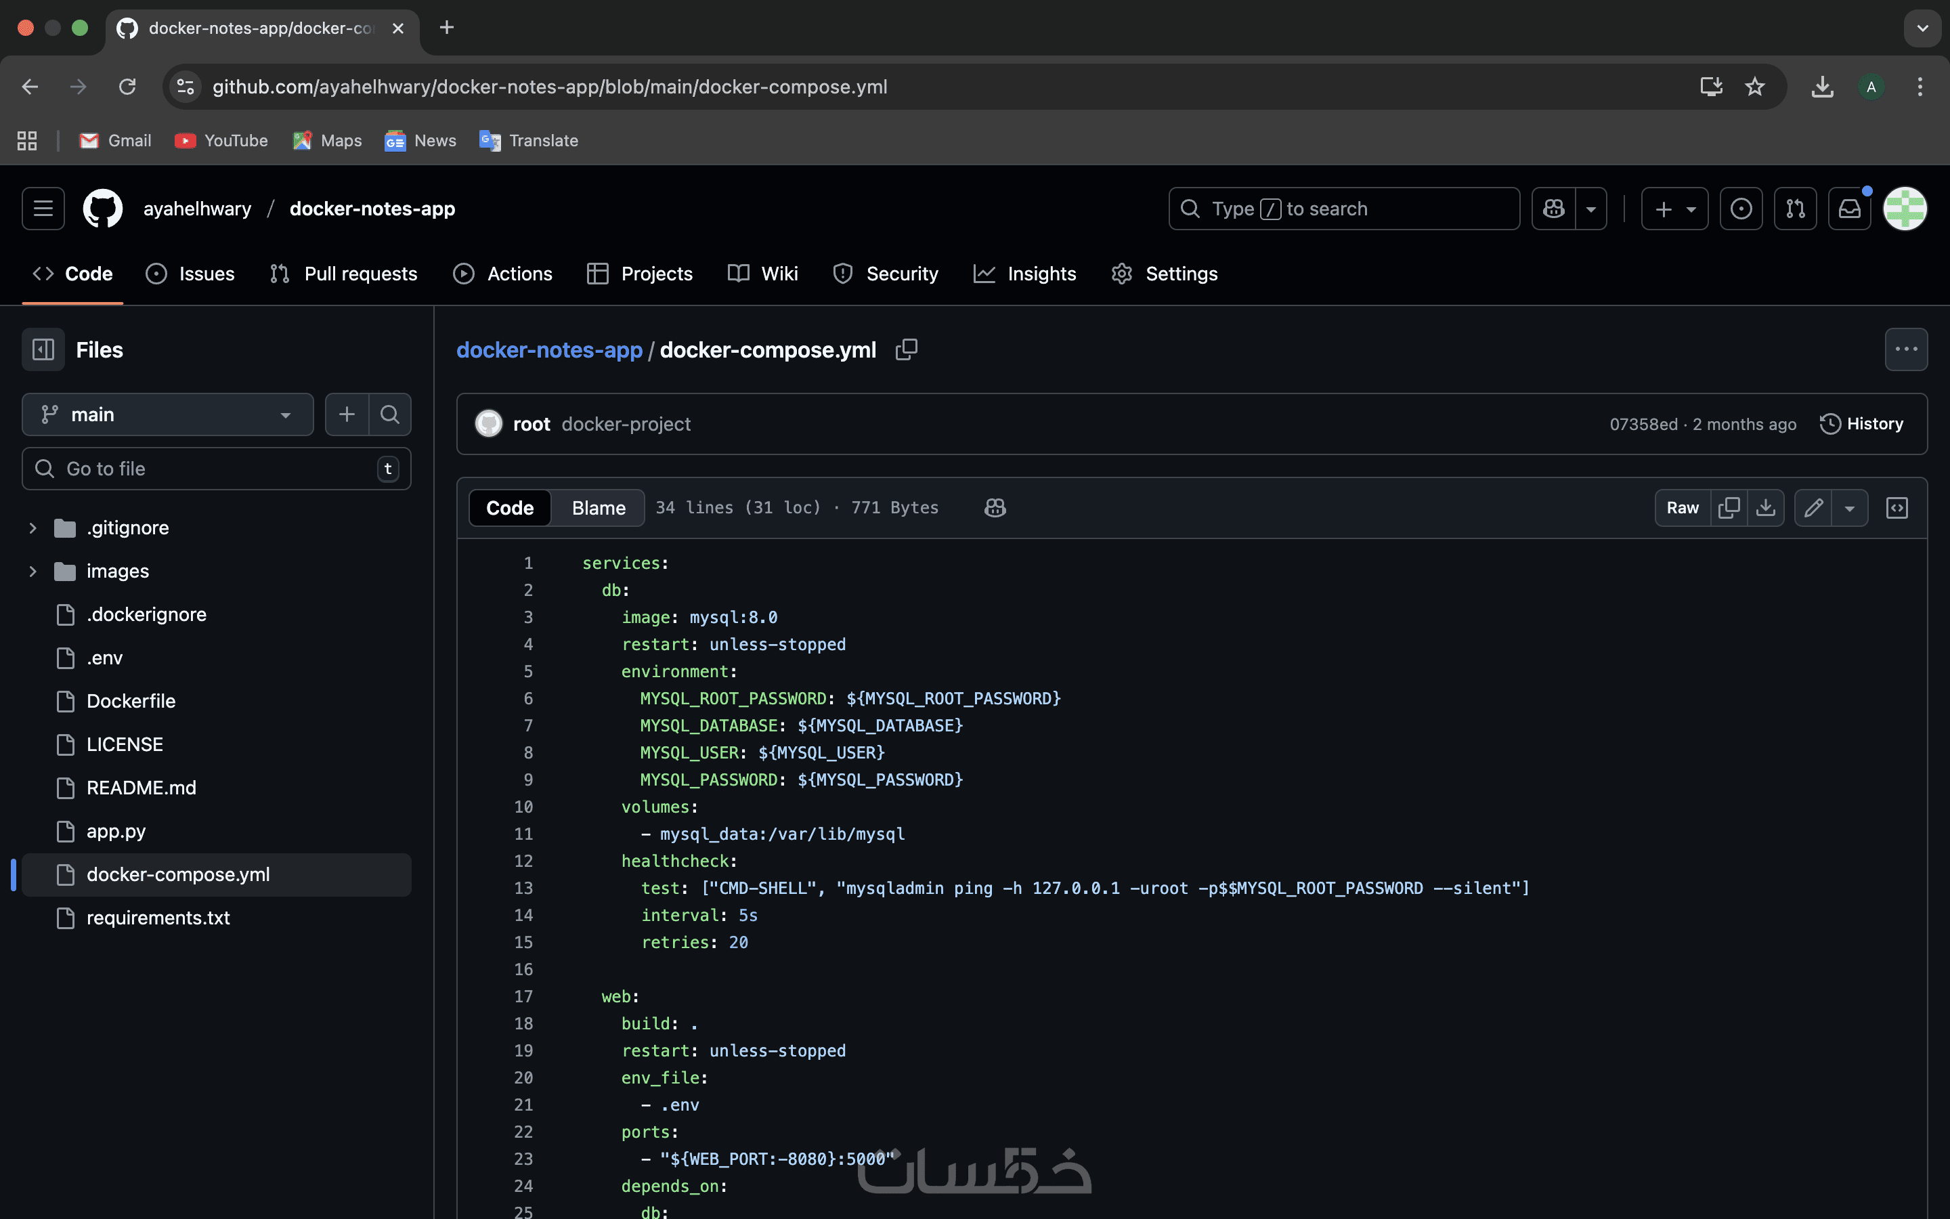Open more edit options dropdown arrow
The image size is (1950, 1219).
pyautogui.click(x=1849, y=508)
